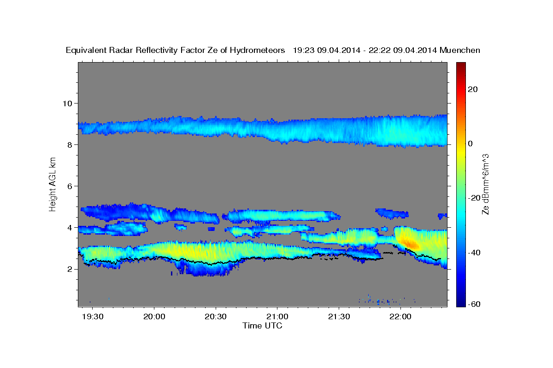The height and width of the screenshot is (368, 553).
Task: Click the '21:30' time axis tick label
Action: coord(339,317)
